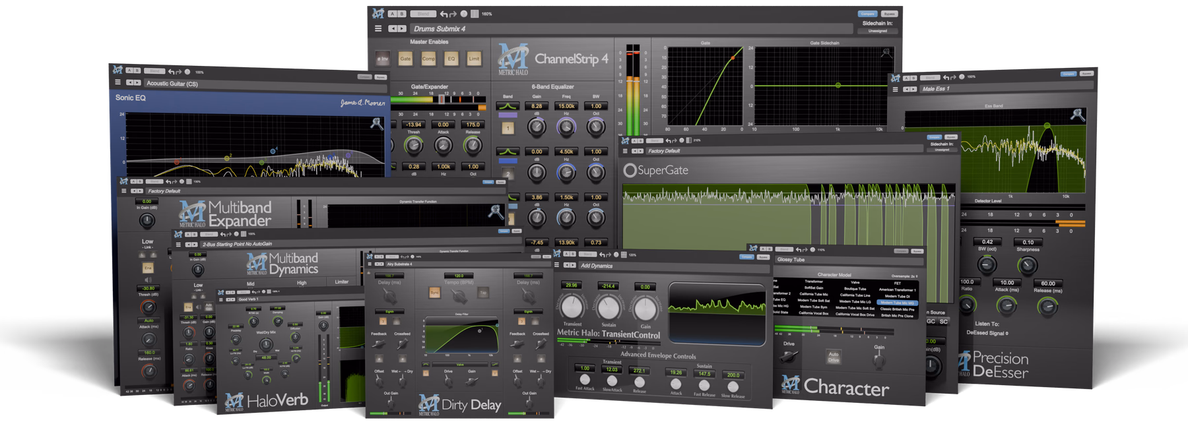The width and height of the screenshot is (1188, 424).
Task: Toggle the Low band Ena button in Multiband Expander
Action: tap(148, 268)
